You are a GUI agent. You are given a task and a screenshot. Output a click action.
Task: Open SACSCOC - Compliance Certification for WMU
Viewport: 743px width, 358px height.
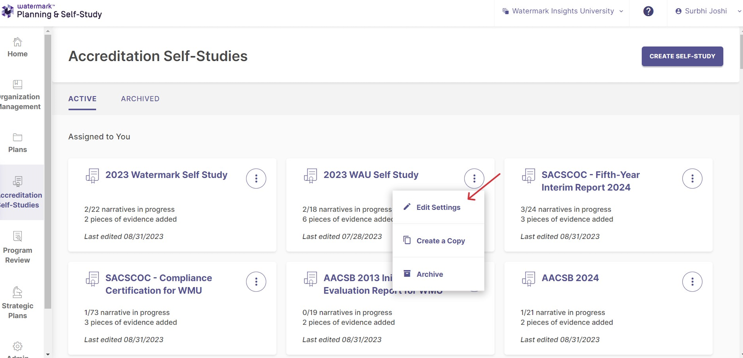pos(159,284)
